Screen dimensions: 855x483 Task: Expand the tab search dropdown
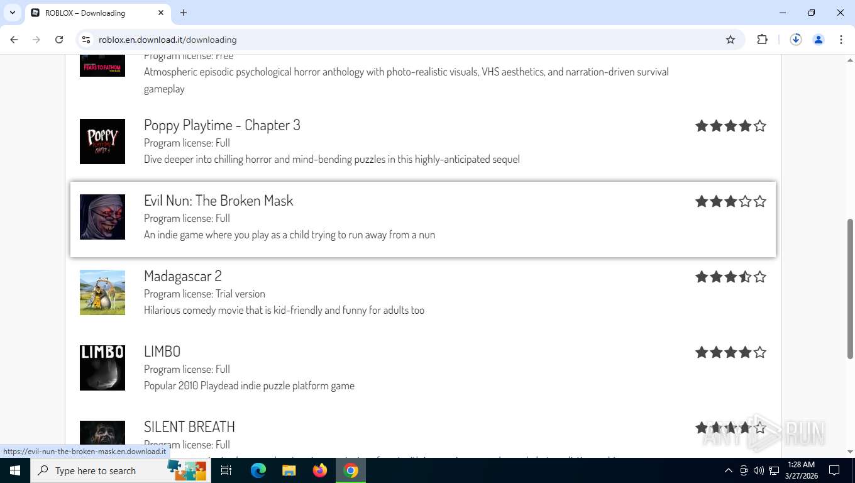pyautogui.click(x=13, y=13)
